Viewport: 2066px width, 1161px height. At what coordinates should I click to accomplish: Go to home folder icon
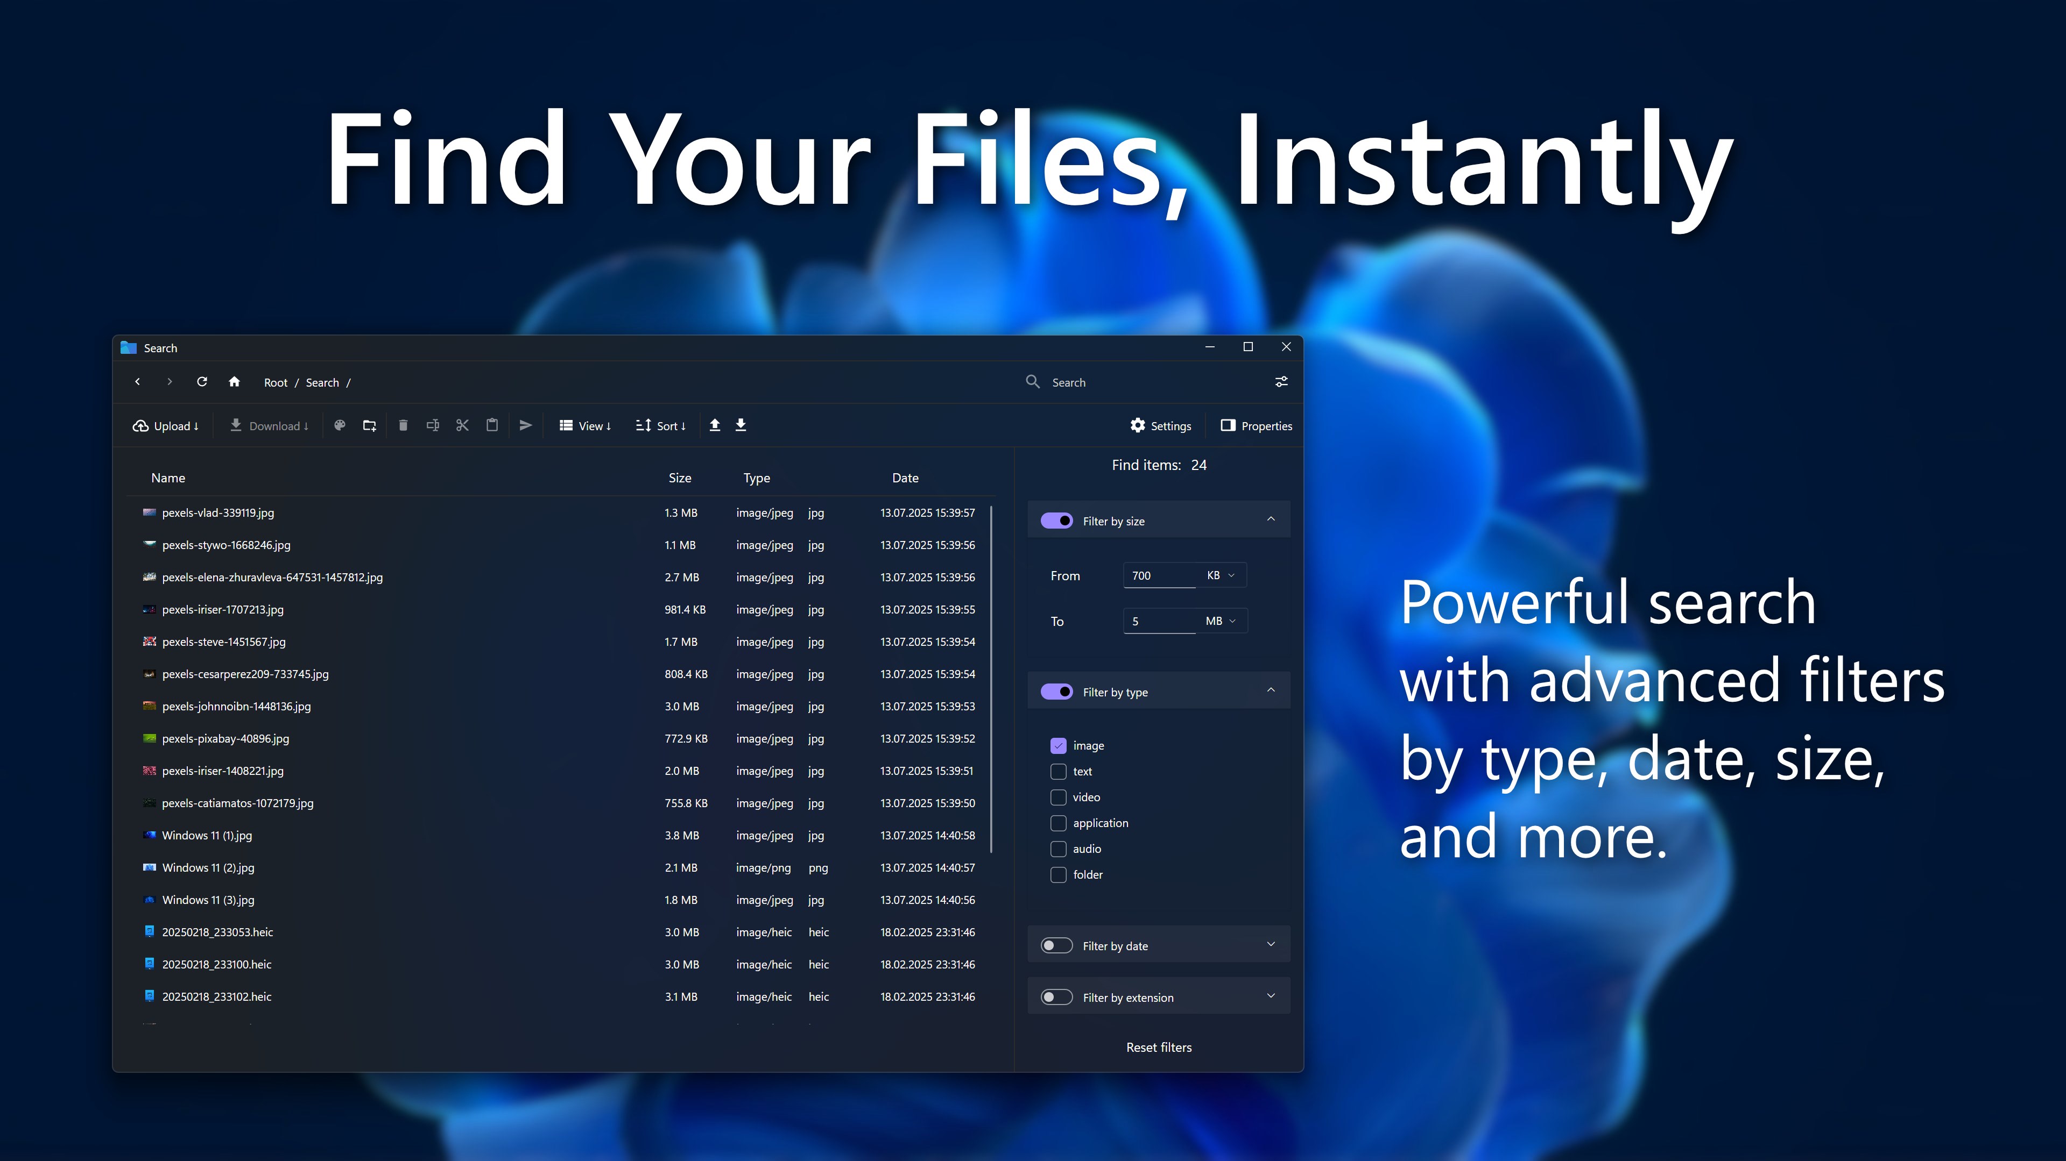234,382
